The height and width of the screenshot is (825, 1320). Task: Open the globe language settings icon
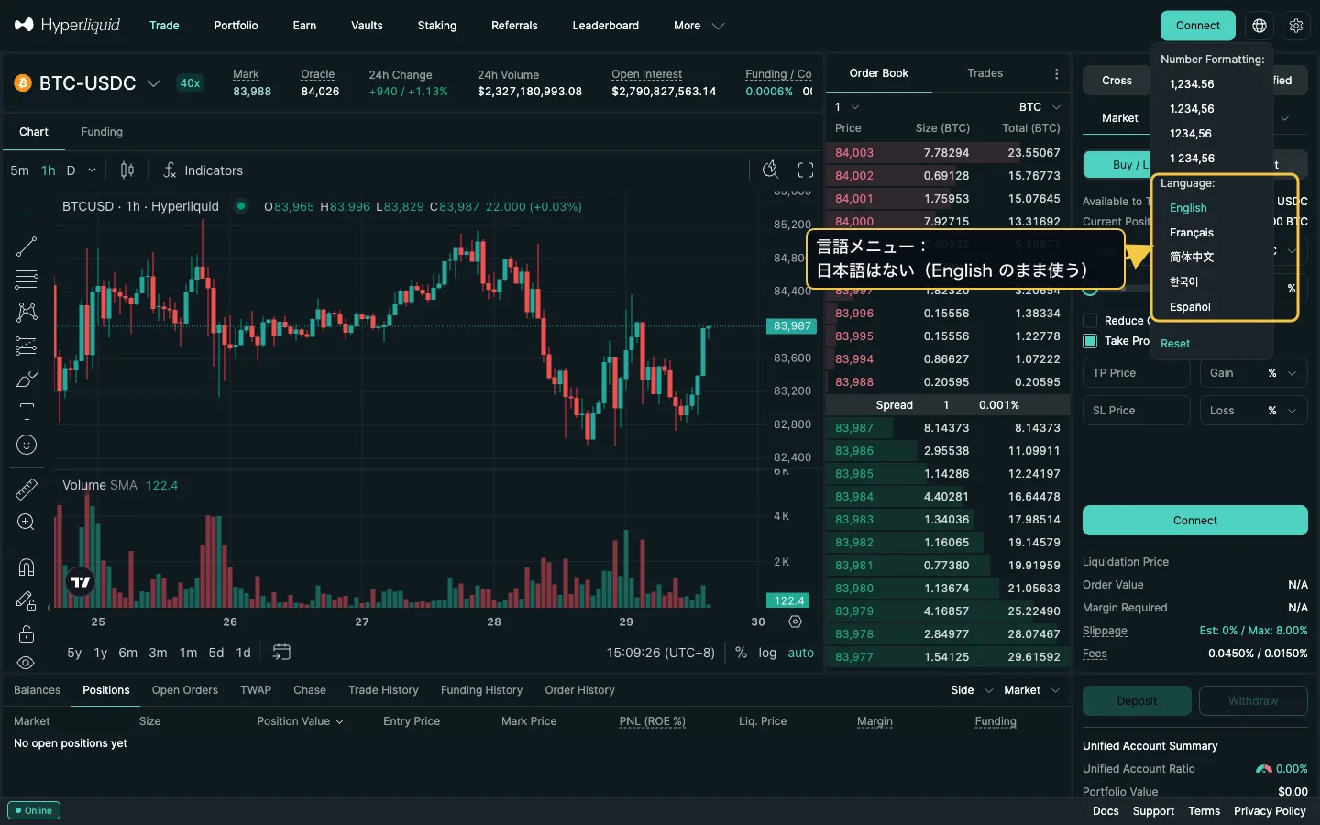(1259, 26)
